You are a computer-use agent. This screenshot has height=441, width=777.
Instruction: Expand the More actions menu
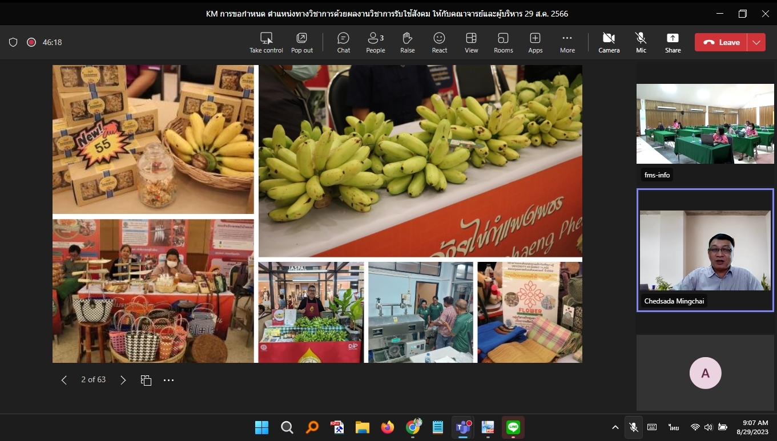[x=567, y=42]
